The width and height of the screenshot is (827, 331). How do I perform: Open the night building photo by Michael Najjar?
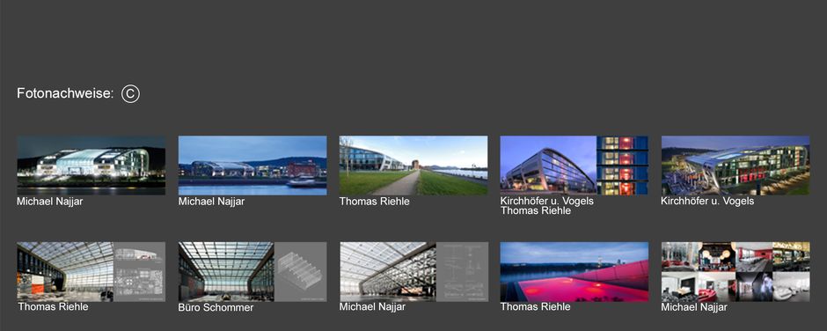tap(91, 165)
